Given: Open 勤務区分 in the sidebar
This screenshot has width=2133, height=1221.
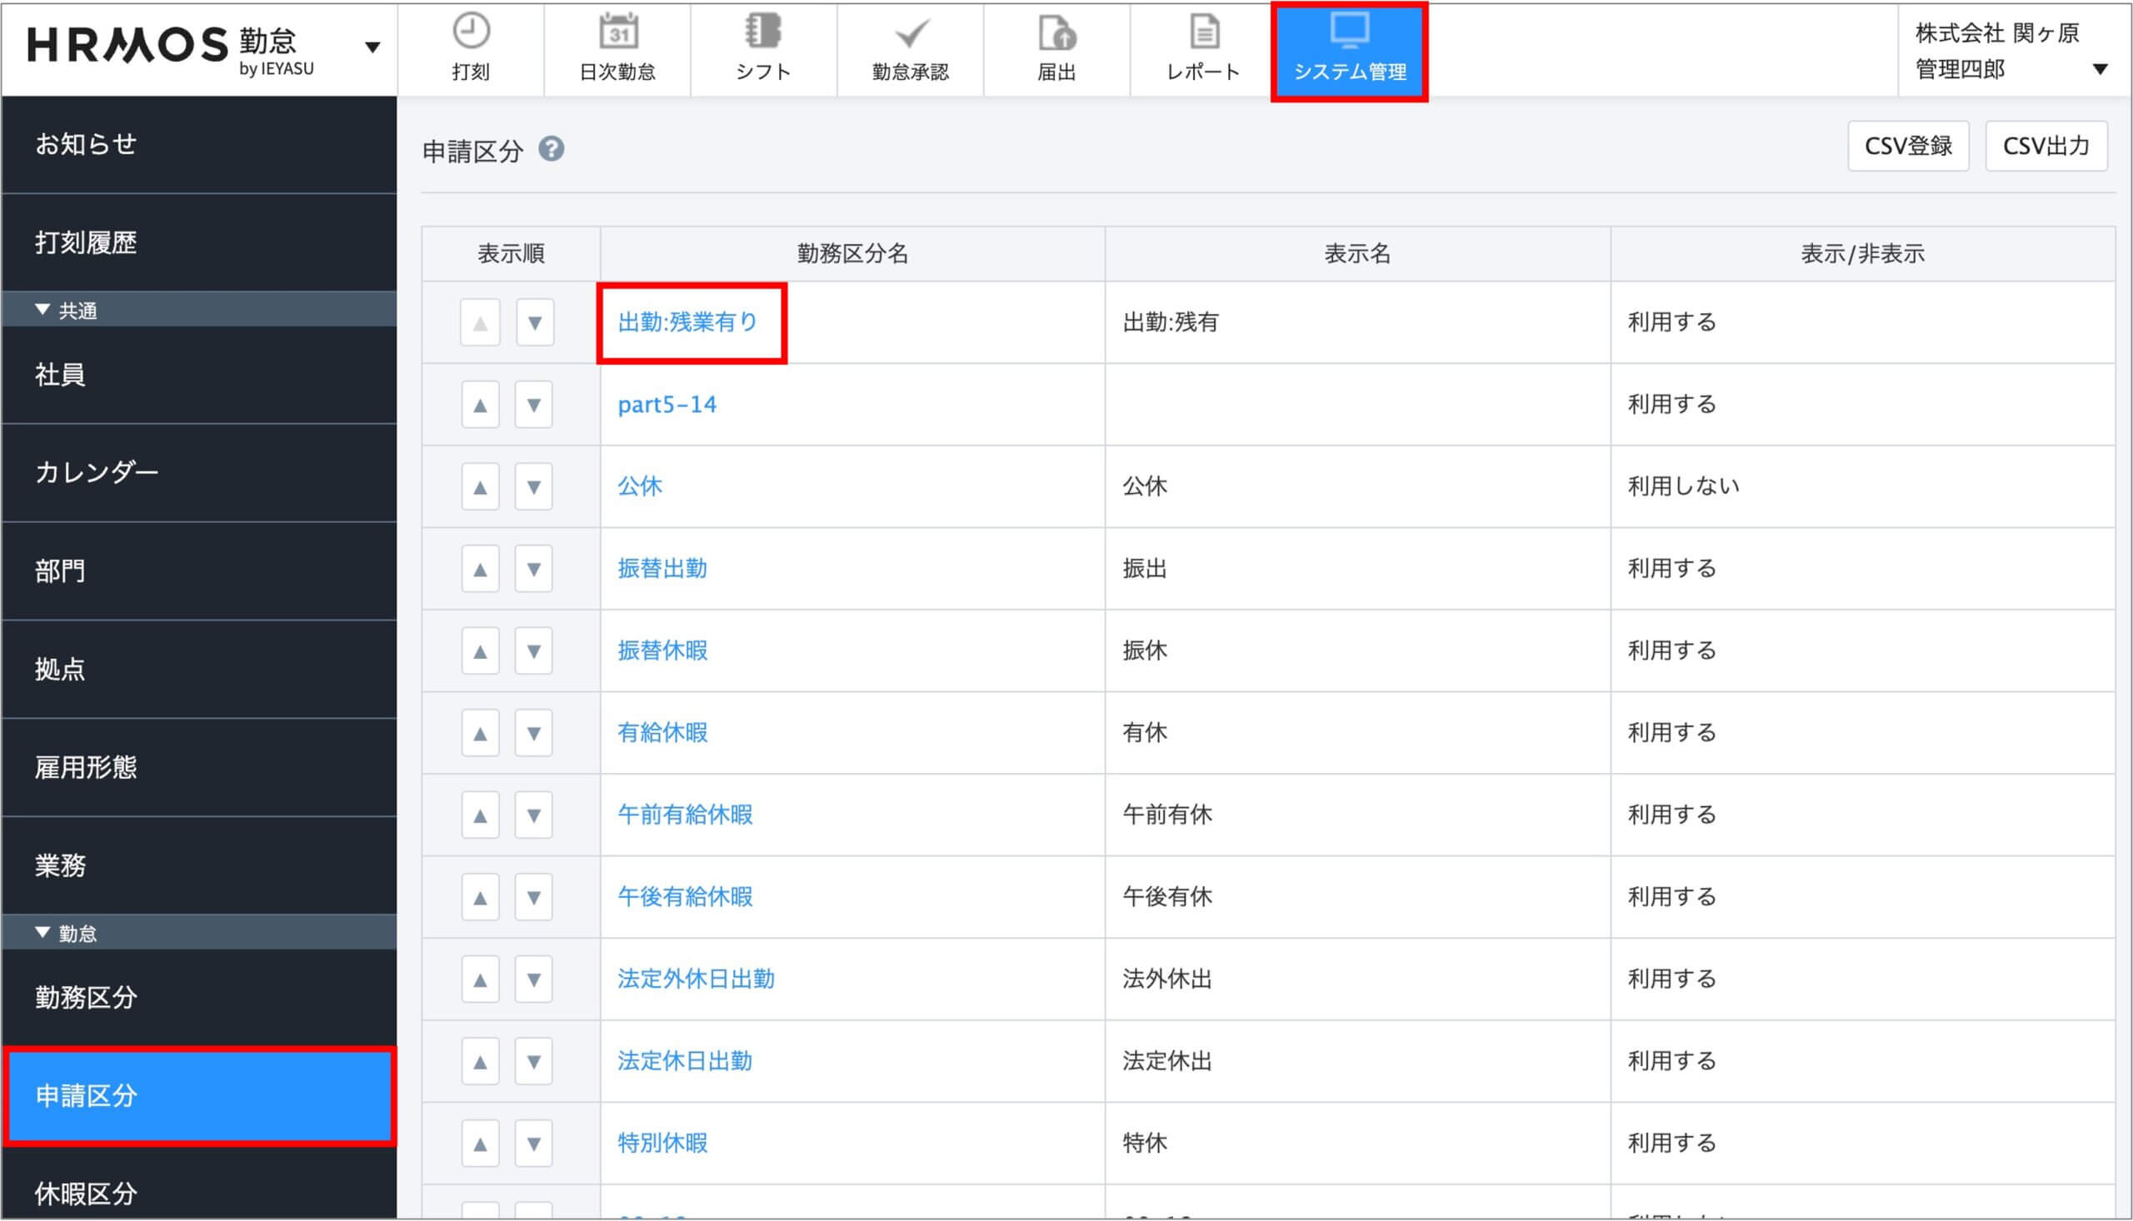Looking at the screenshot, I should click(x=86, y=997).
